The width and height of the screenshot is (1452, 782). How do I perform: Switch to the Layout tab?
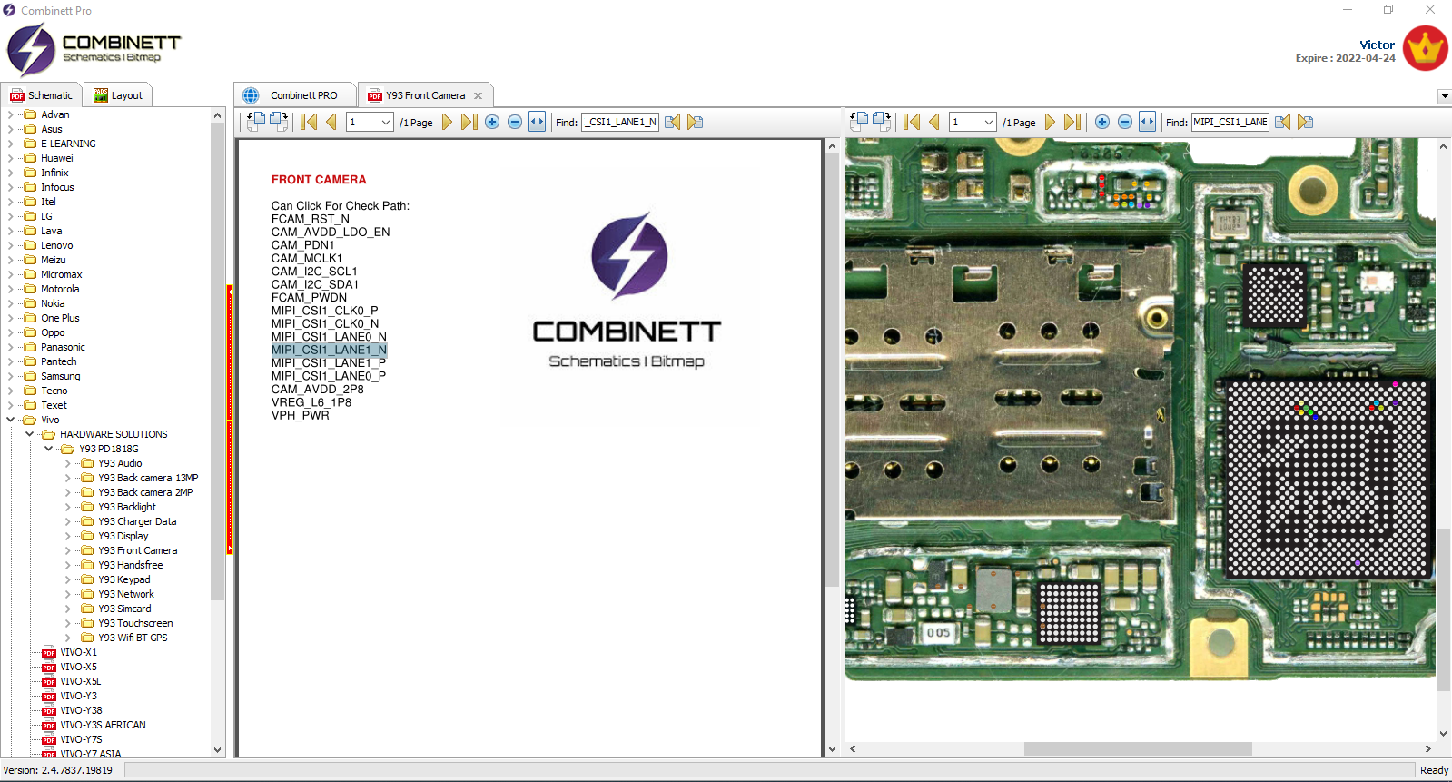point(118,95)
